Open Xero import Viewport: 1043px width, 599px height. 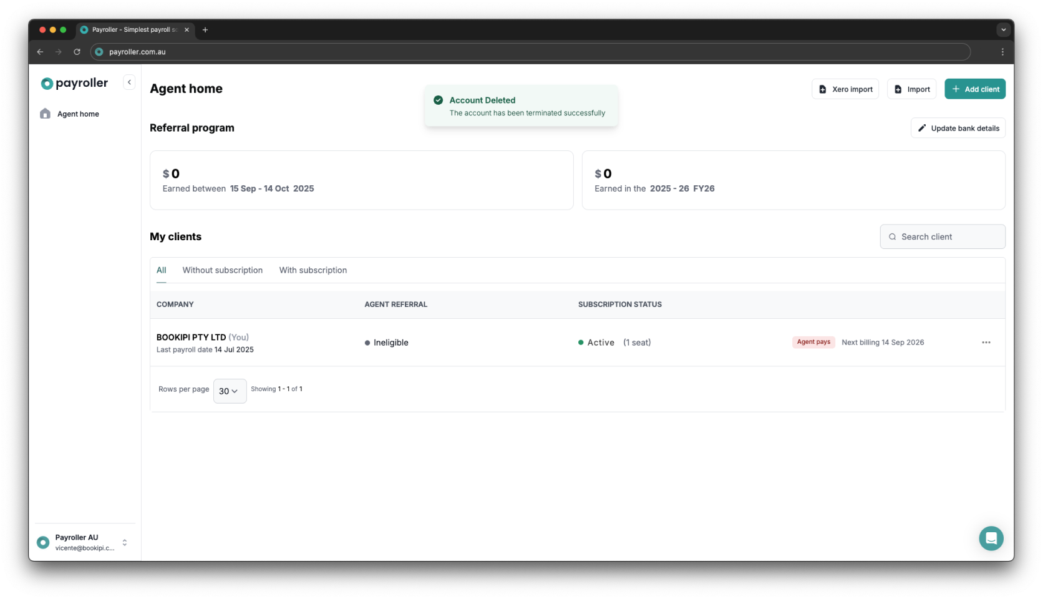click(x=845, y=89)
